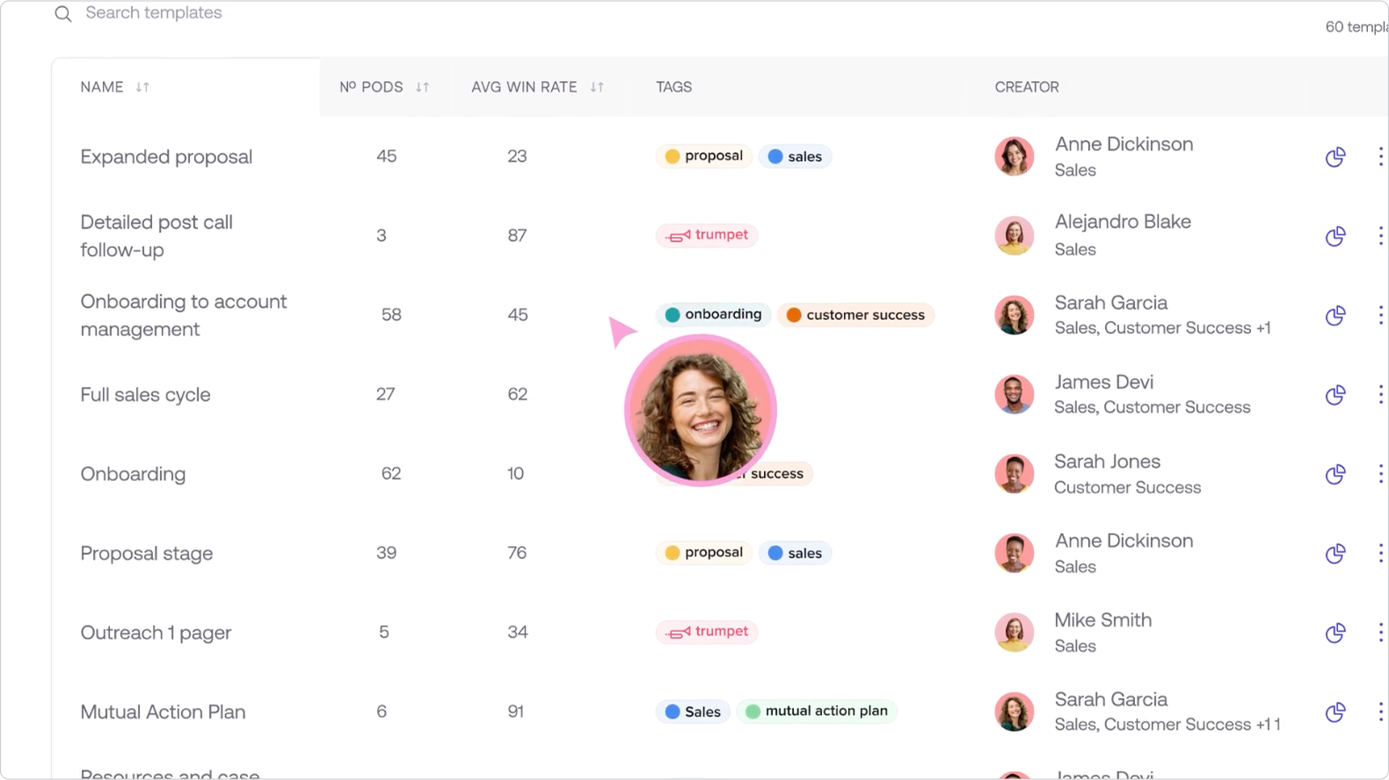This screenshot has width=1389, height=780.
Task: Open Onboarding to account management template
Action: [x=184, y=315]
